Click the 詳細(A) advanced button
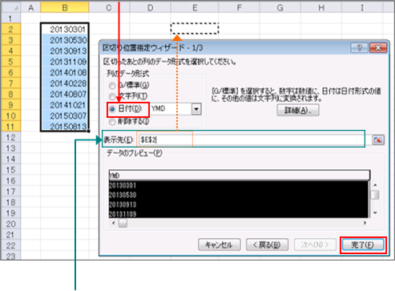The height and width of the screenshot is (291, 395). click(x=298, y=110)
